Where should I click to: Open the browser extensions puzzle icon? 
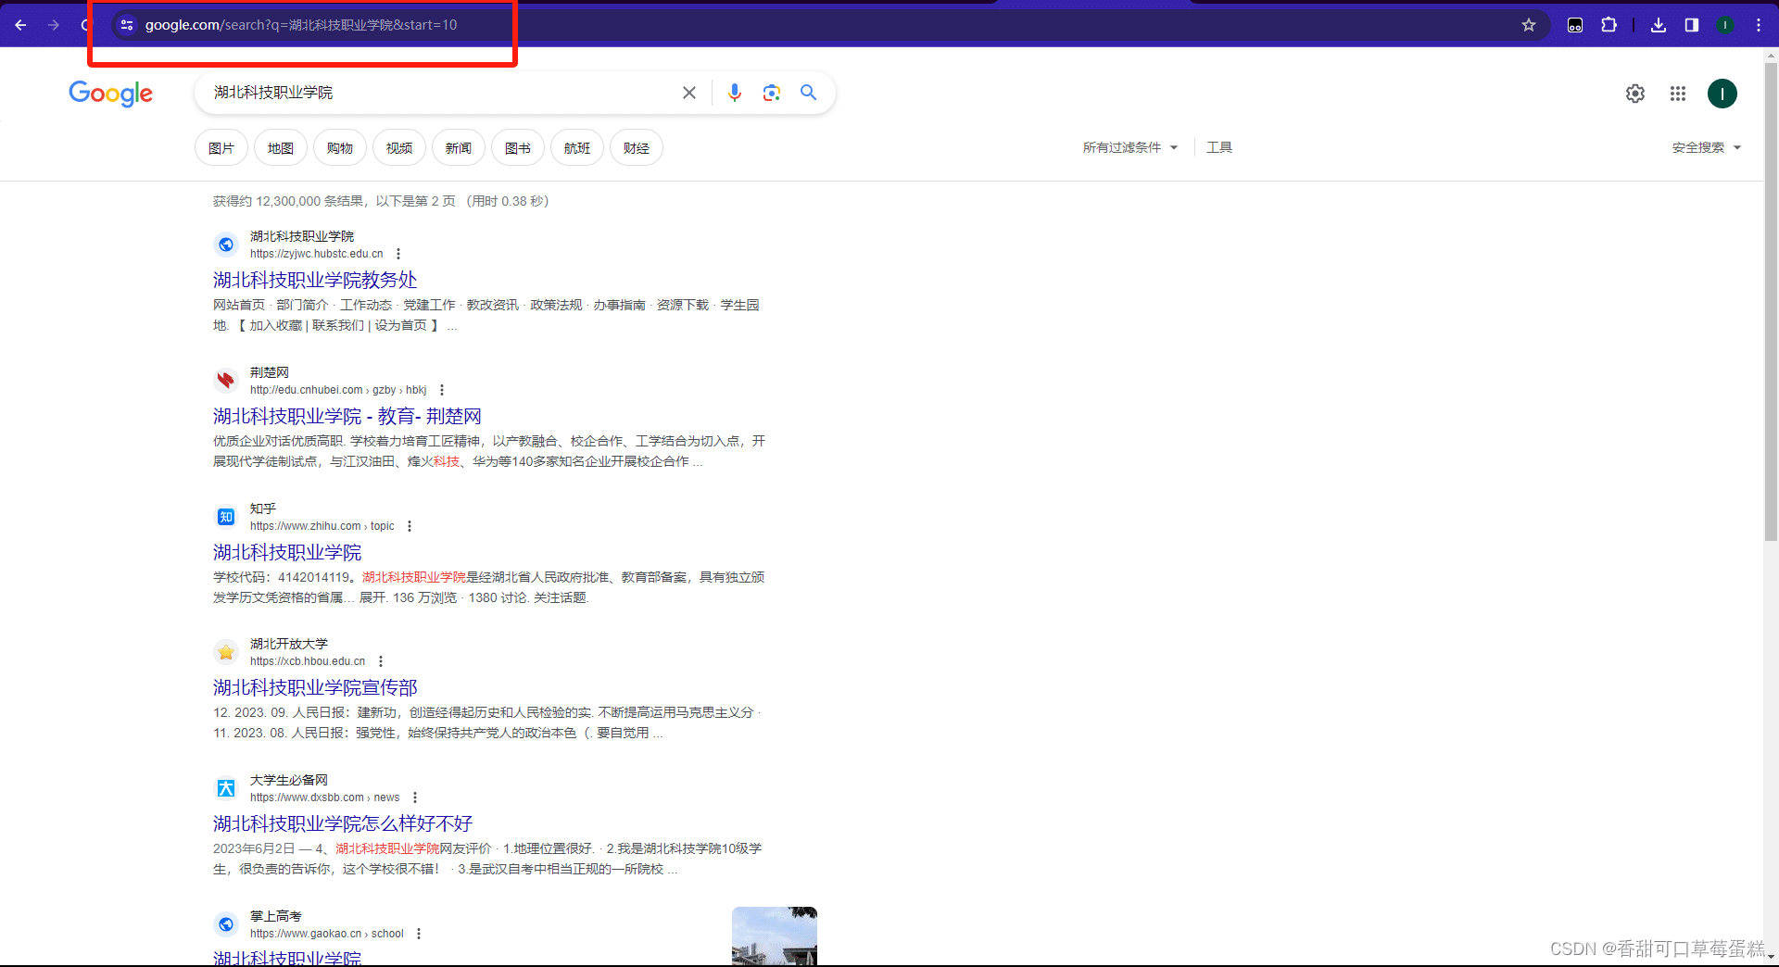point(1609,25)
